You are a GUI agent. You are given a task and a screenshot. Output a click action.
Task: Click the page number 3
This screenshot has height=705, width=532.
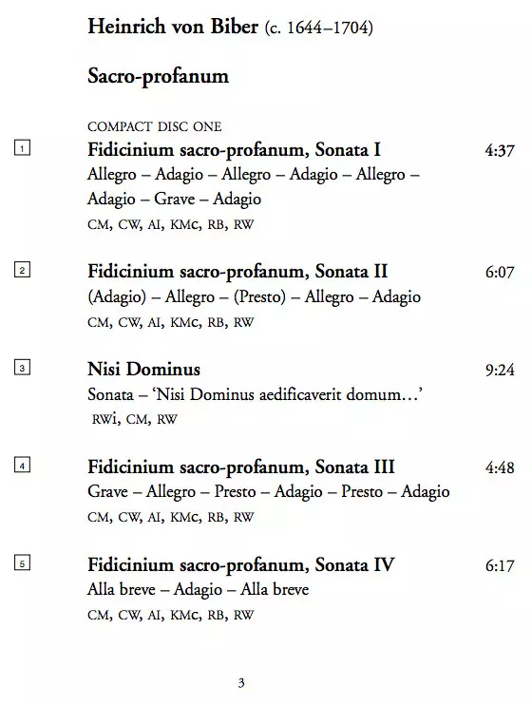click(241, 683)
